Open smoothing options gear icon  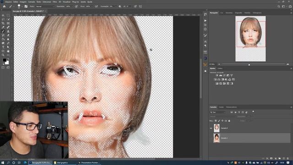coord(120,6)
